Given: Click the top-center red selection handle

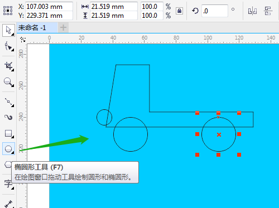Looking at the screenshot, I should [219, 113].
